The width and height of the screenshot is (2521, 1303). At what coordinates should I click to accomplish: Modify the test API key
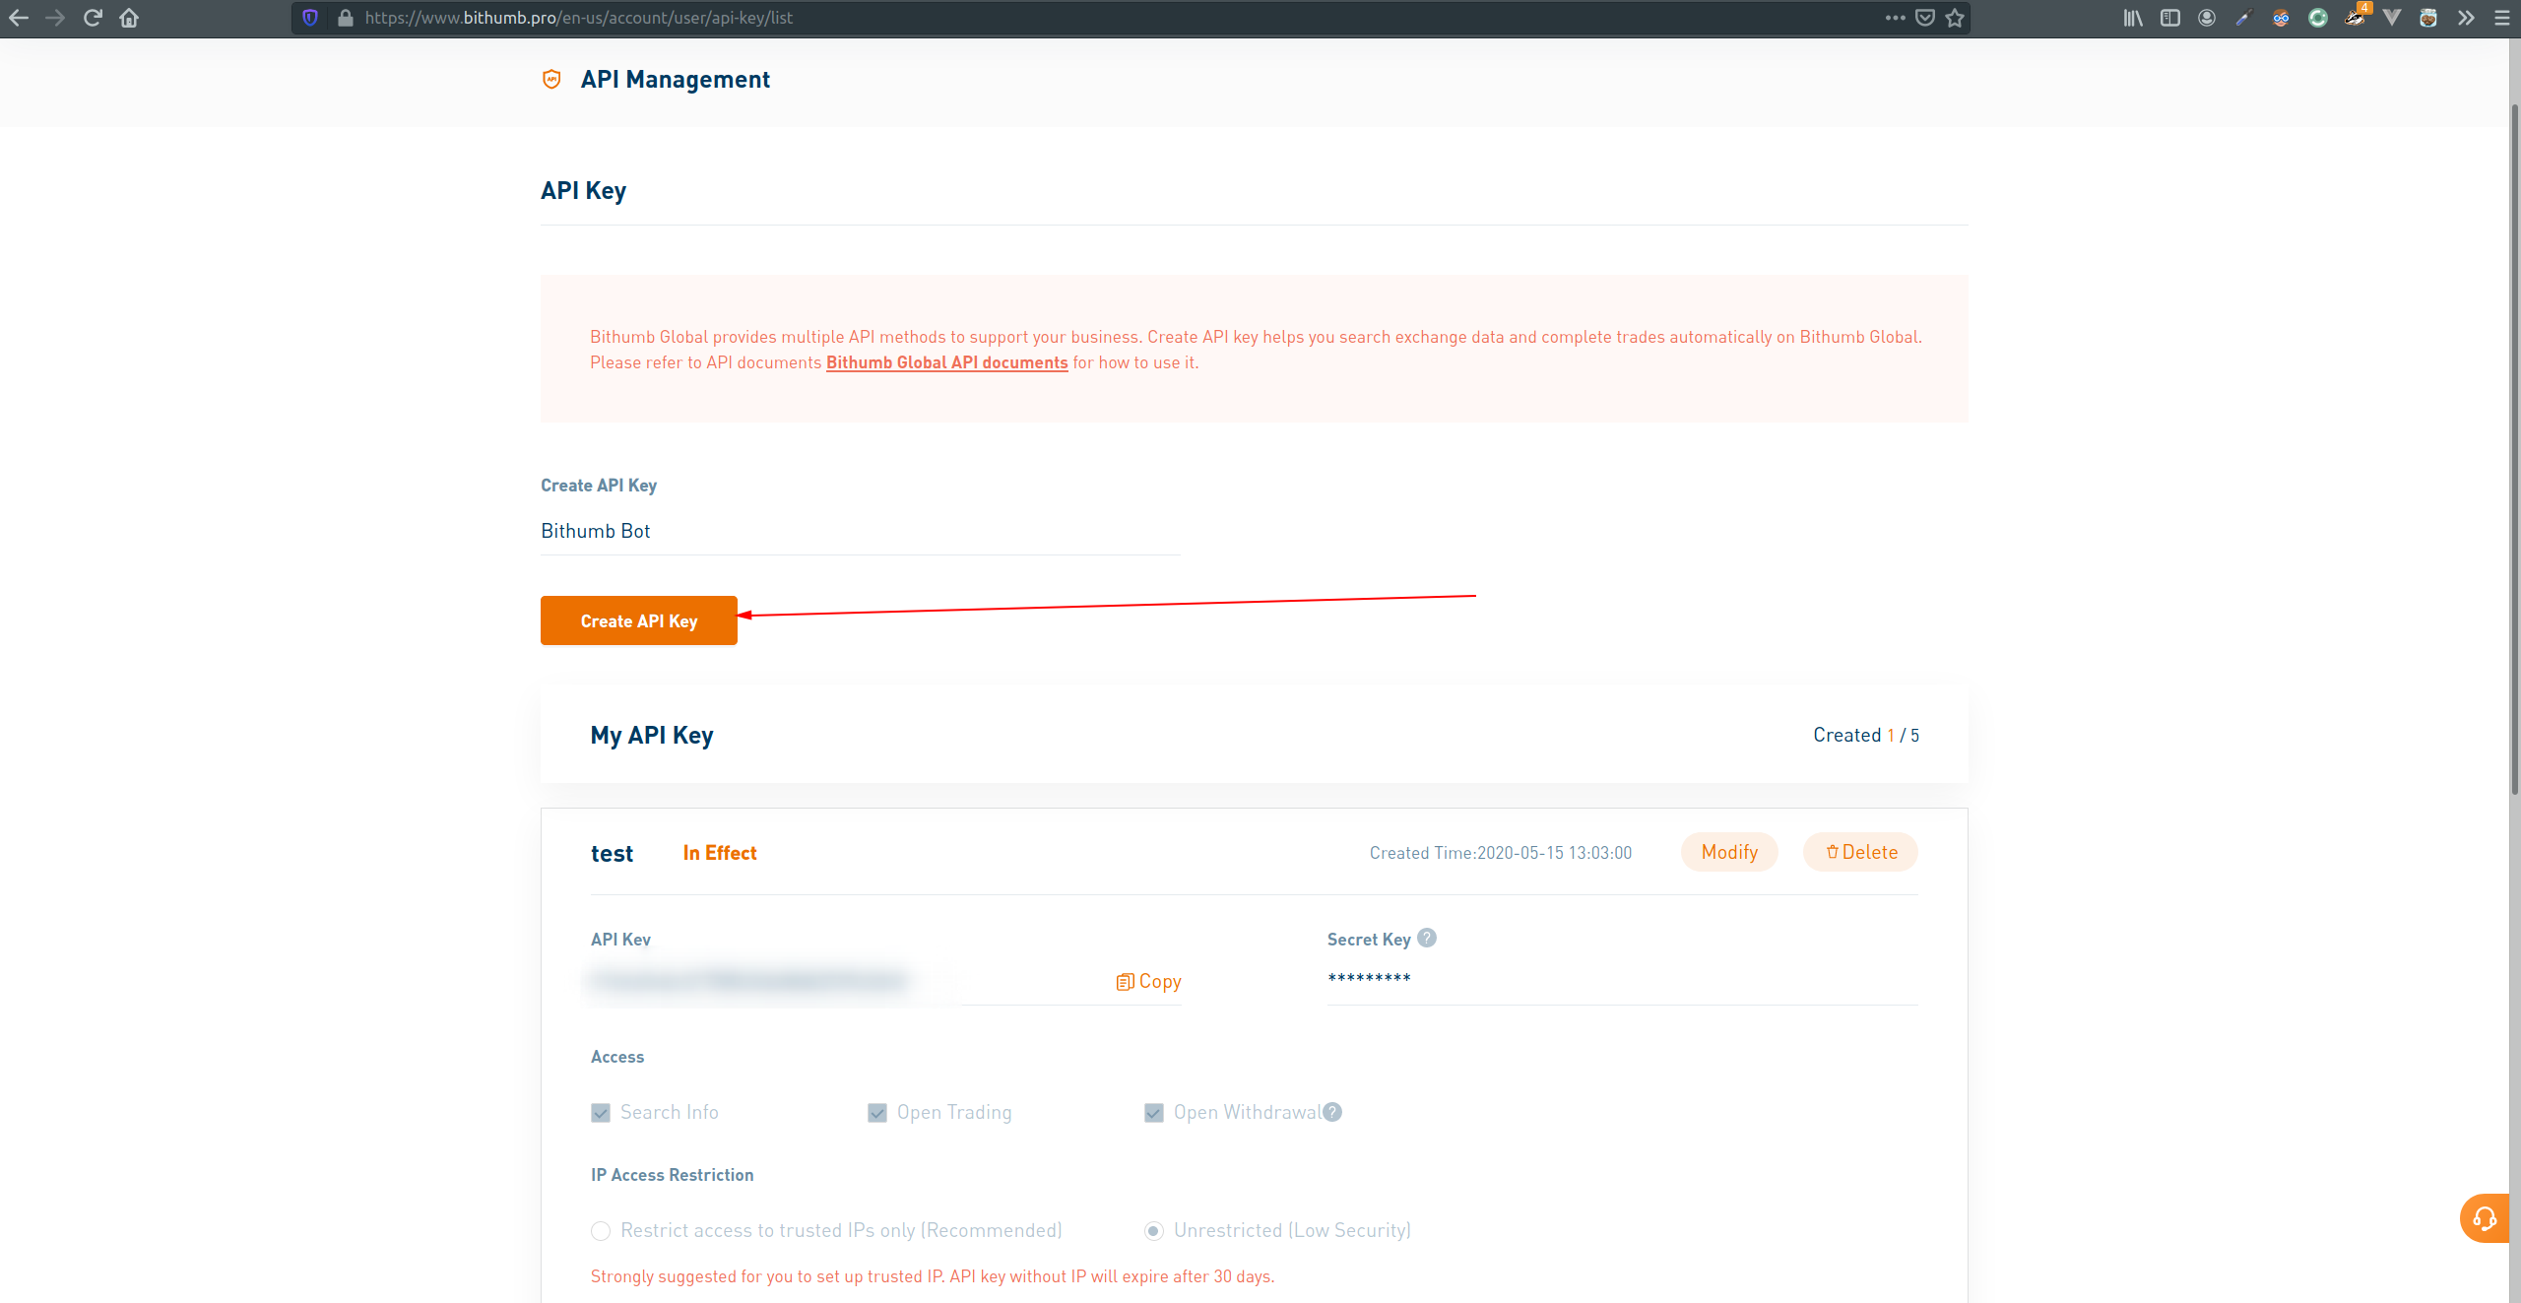(x=1729, y=852)
